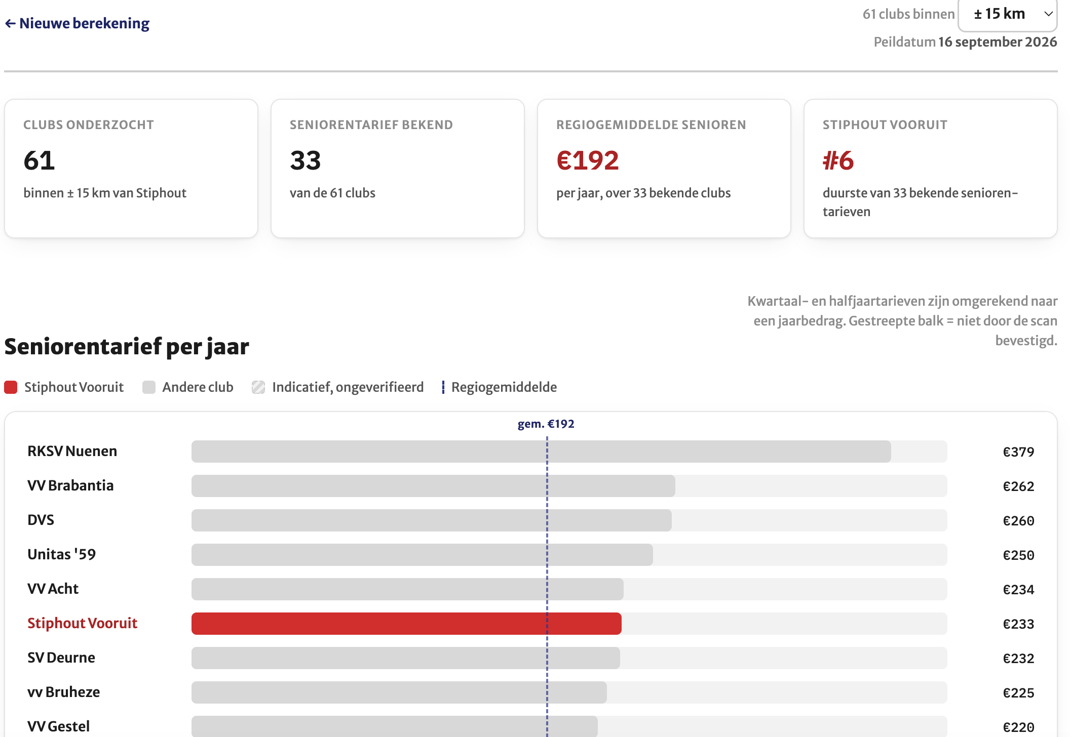Click the RKSV Nuenen bar
This screenshot has height=737, width=1070.
[541, 452]
